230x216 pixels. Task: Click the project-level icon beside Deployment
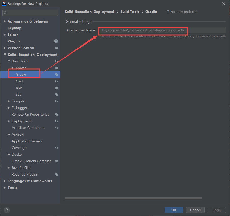(x=56, y=121)
